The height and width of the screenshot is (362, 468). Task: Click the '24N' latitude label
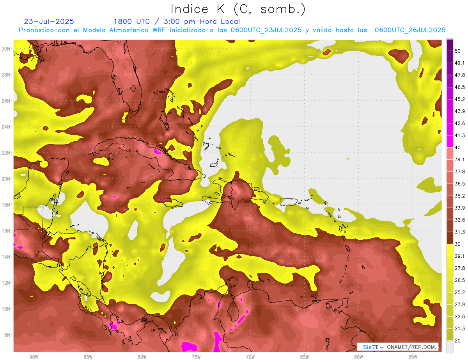pos(6,127)
